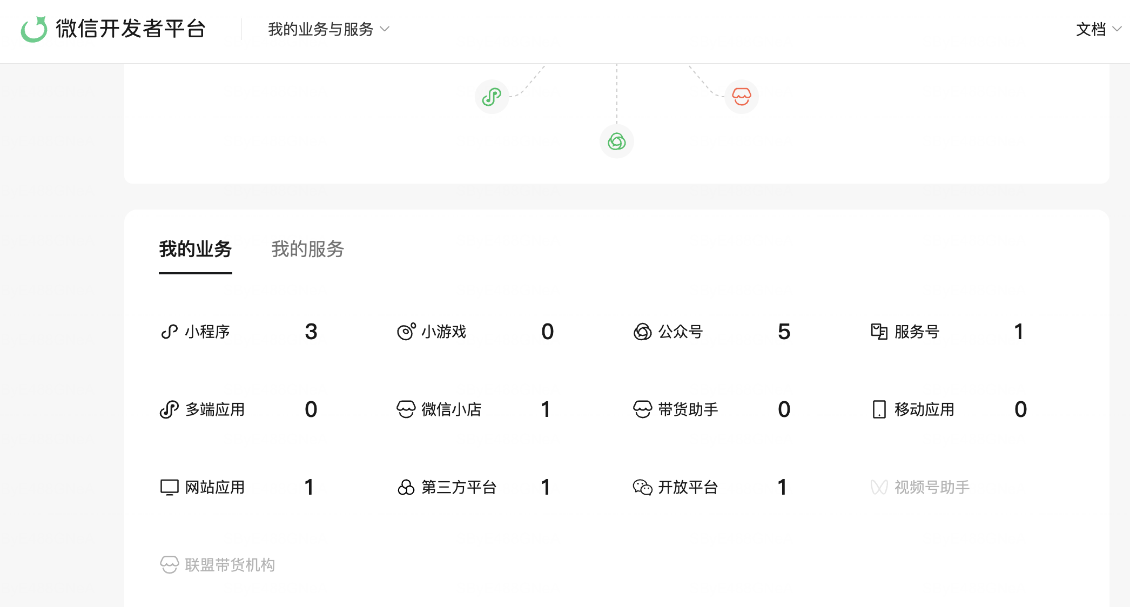
Task: Open the 公众号 business entry
Action: (x=681, y=332)
